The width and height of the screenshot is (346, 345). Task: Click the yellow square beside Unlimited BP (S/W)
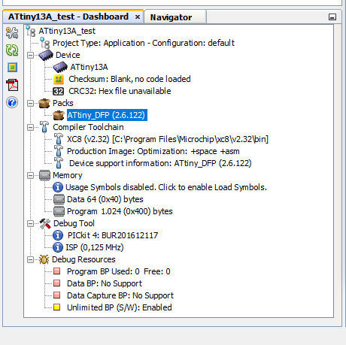pyautogui.click(x=57, y=307)
